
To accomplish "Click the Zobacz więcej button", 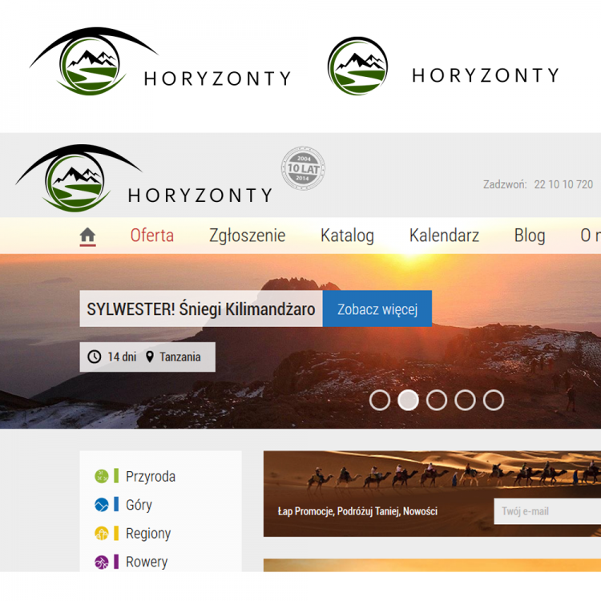I will coord(377,309).
